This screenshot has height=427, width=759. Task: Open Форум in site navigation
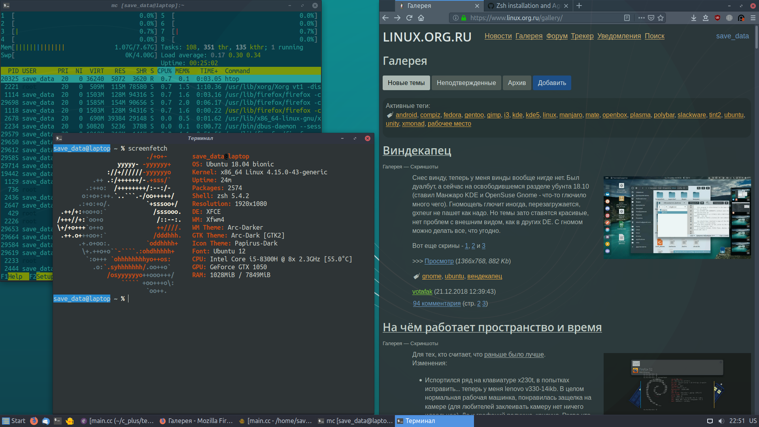pos(557,36)
